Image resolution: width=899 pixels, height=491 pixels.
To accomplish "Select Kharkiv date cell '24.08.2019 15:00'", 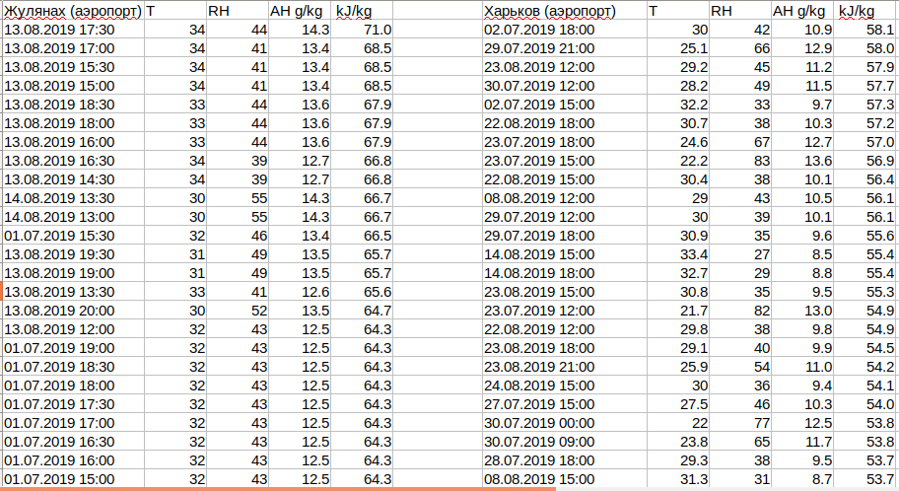I will 565,386.
